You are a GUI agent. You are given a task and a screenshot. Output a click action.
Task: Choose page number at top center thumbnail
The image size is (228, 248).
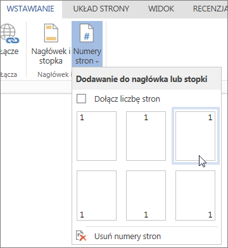tap(146, 136)
